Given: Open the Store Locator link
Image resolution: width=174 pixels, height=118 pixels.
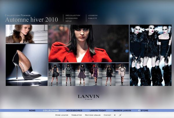Looking at the screenshot, I should (x=62, y=115).
